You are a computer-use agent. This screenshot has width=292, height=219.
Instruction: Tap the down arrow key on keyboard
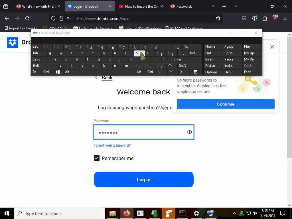[x=171, y=72]
